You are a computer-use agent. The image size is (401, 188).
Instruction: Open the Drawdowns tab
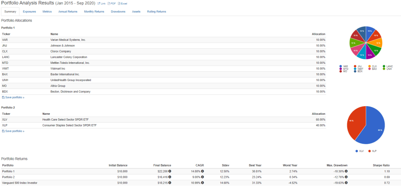point(118,12)
